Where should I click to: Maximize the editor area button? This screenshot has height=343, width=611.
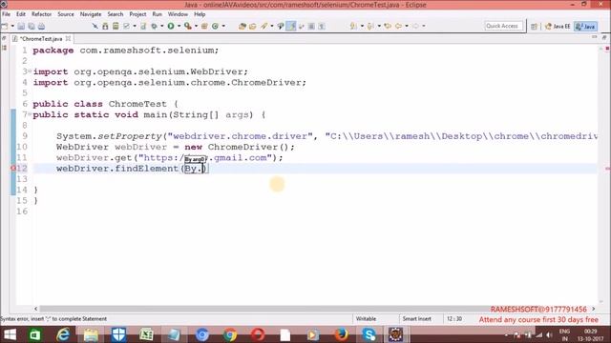click(604, 37)
